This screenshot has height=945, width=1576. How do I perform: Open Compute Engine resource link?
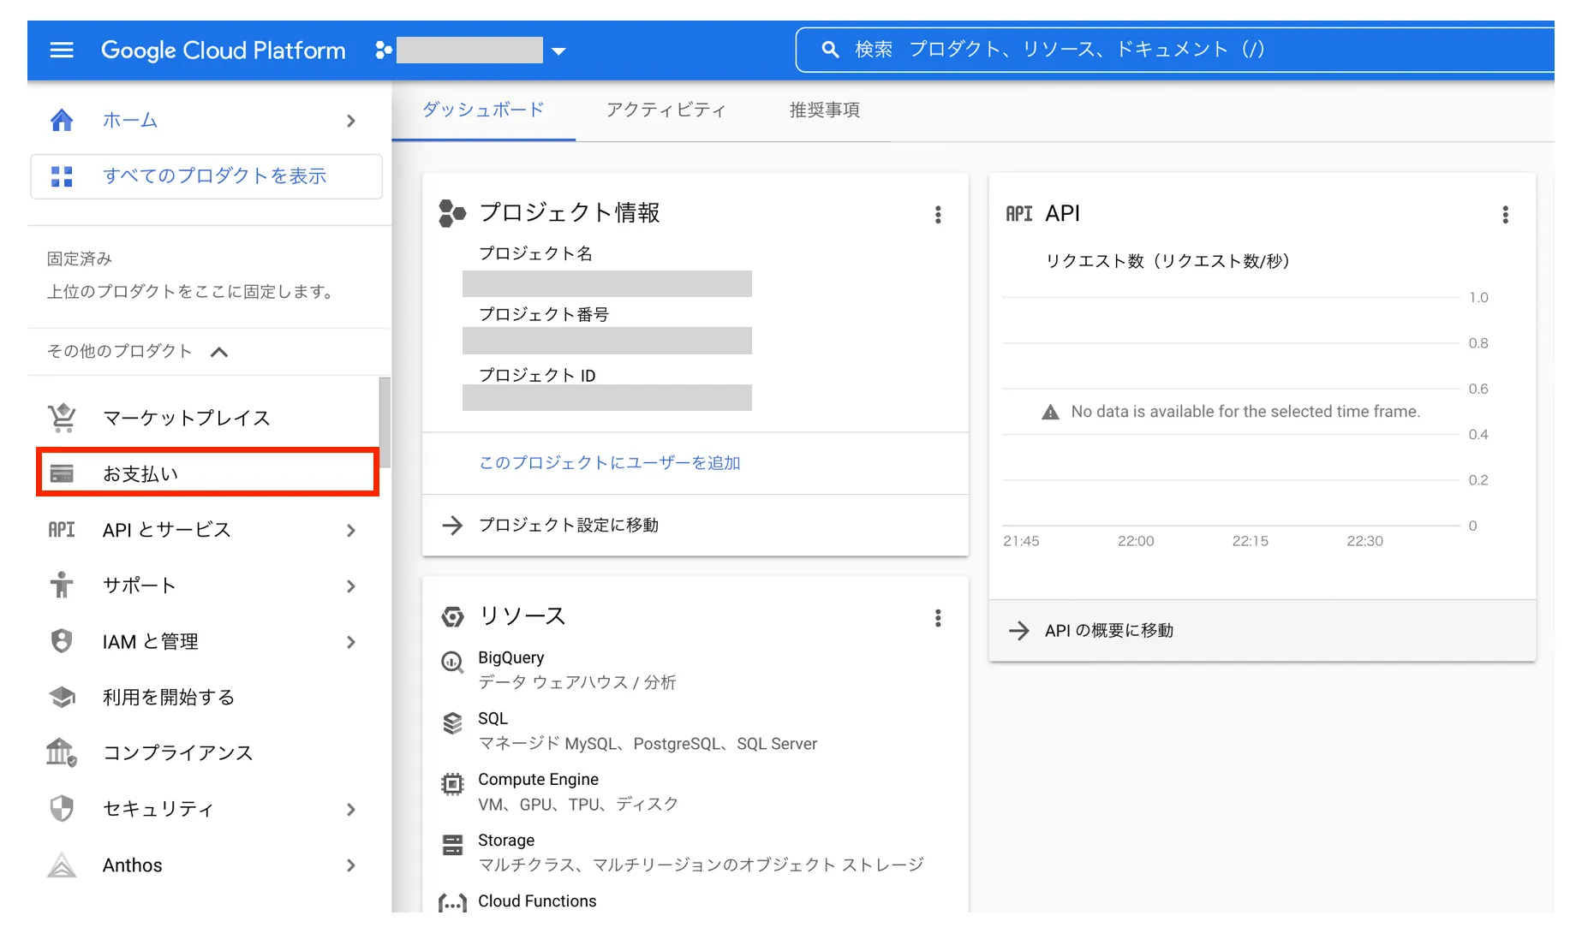click(x=539, y=779)
